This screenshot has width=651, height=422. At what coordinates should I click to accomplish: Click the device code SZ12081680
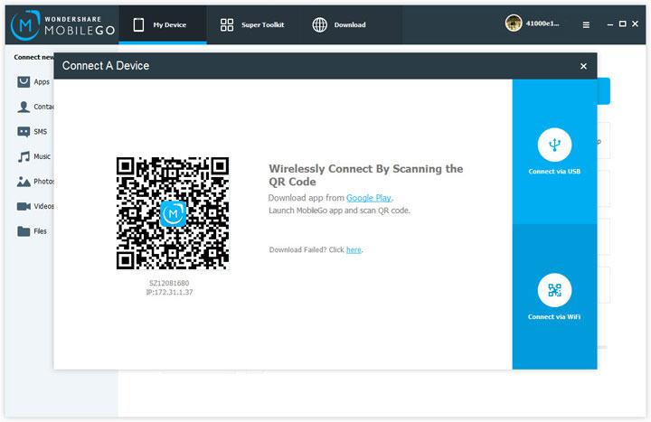169,283
